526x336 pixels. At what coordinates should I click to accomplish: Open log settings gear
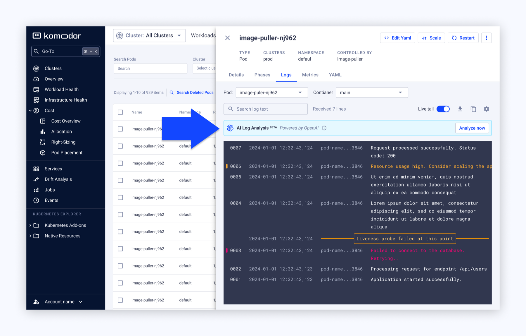tap(486, 109)
